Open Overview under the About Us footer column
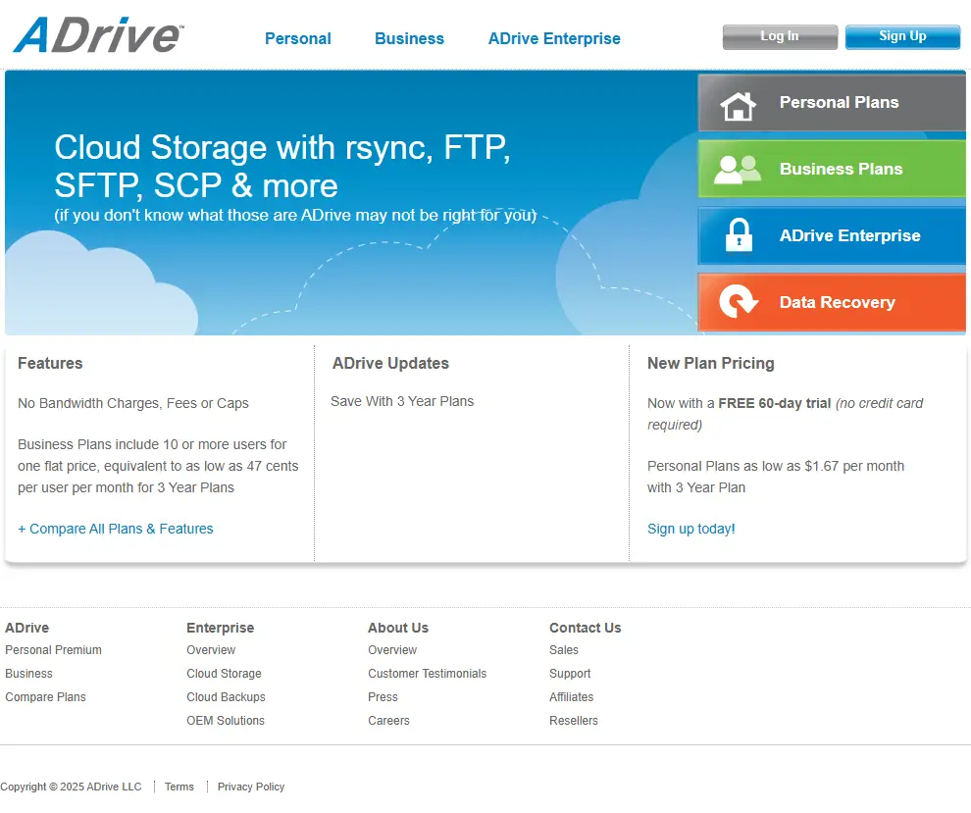Image resolution: width=971 pixels, height=813 pixels. click(392, 650)
